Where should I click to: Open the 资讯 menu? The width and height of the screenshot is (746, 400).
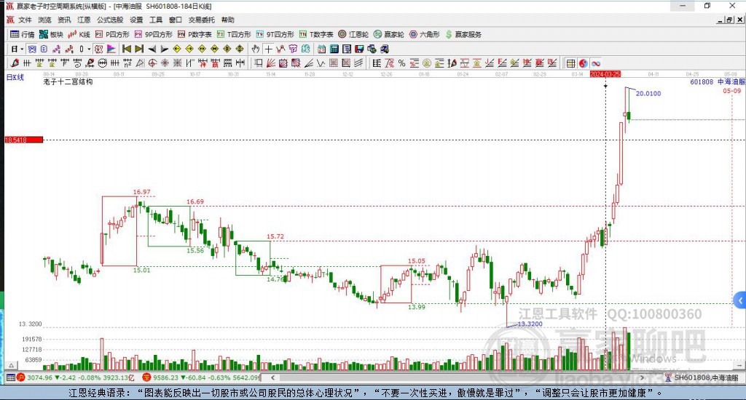coord(64,20)
